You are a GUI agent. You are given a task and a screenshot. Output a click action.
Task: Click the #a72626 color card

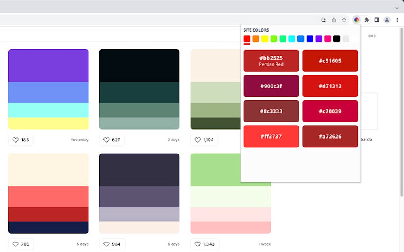click(330, 136)
